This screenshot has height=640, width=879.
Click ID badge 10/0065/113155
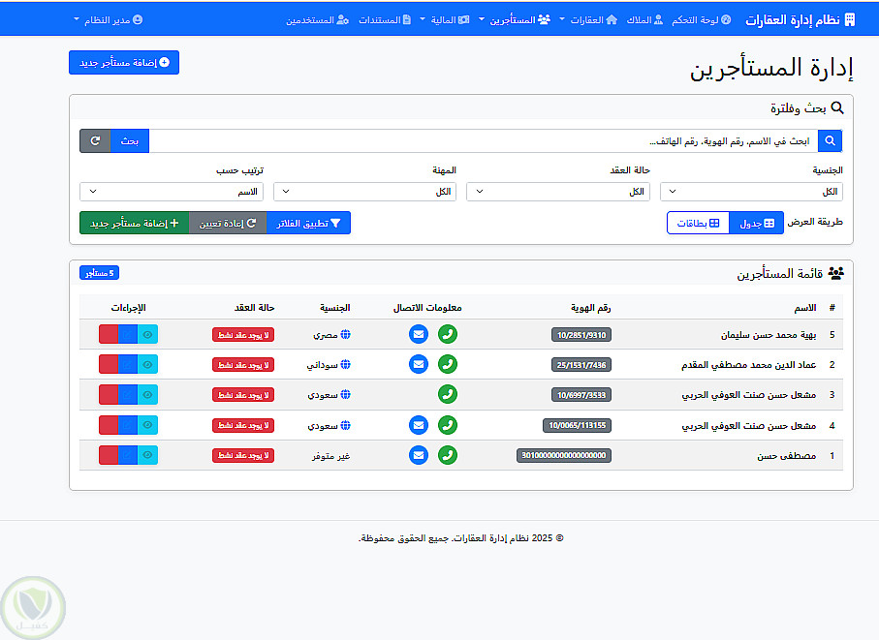[578, 426]
